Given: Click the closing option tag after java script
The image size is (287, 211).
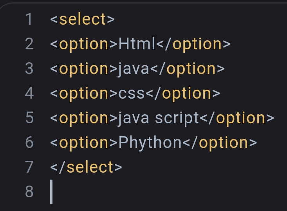Looking at the screenshot, I should point(237,118).
